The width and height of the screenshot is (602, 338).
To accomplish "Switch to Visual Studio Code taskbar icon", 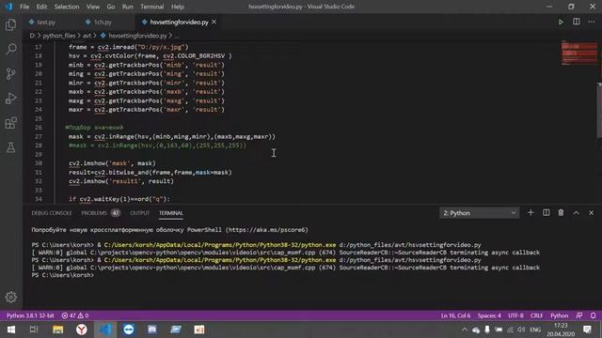I will coord(105,330).
